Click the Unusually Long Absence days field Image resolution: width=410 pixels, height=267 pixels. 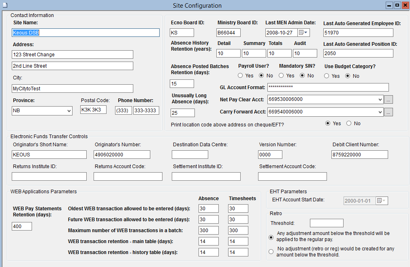[x=182, y=113]
